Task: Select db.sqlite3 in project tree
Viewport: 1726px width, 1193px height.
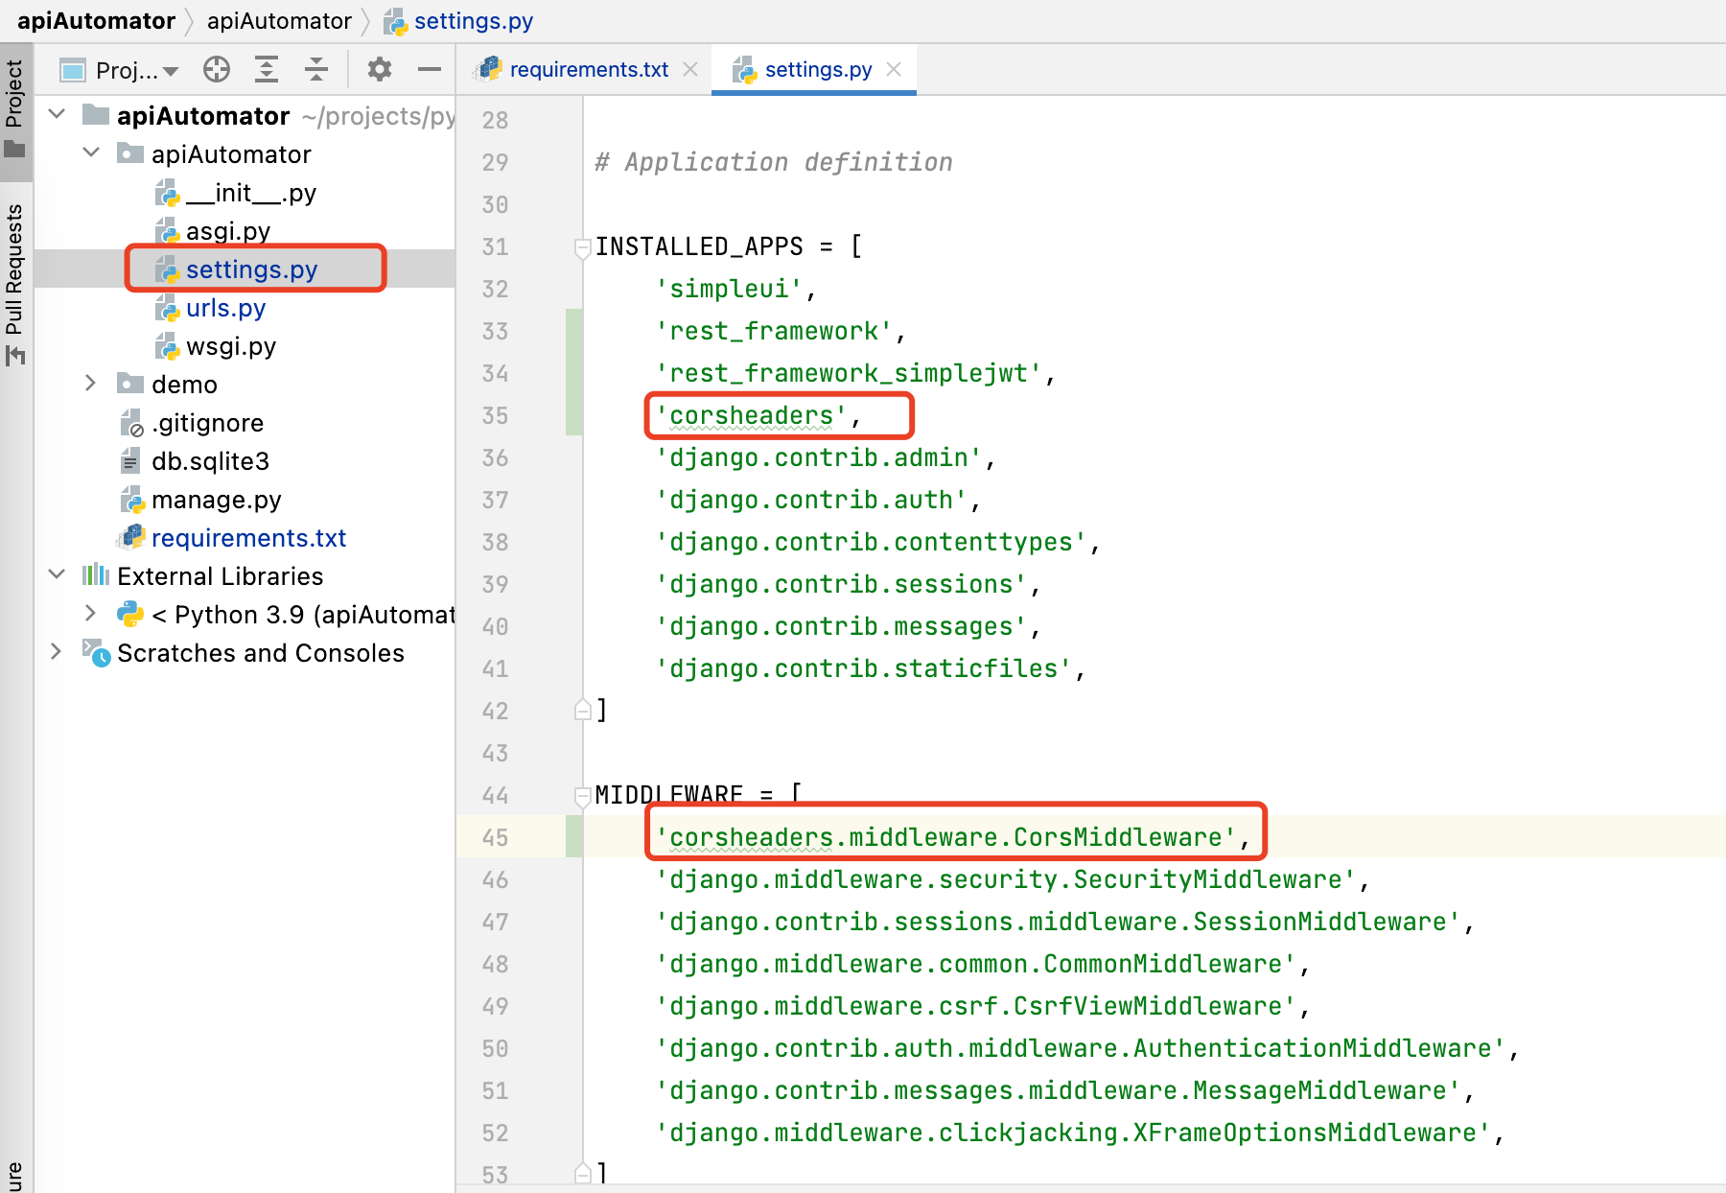Action: [210, 461]
